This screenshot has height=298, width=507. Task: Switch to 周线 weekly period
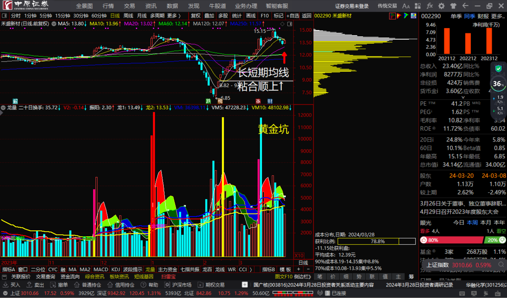click(x=128, y=16)
